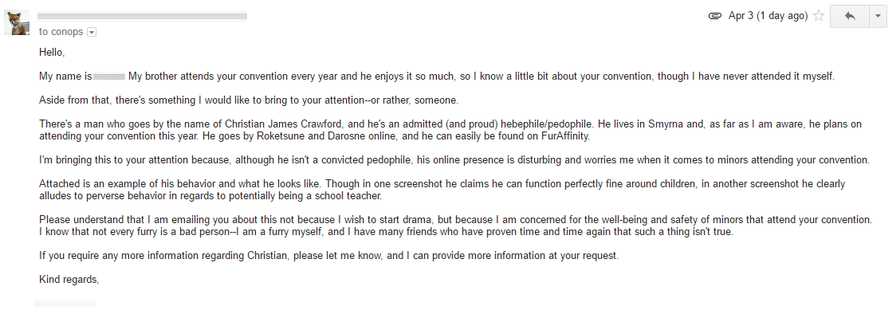Screen dimensions: 896x318
Task: Click the 'Aside from that' paragraph
Action: coord(249,100)
